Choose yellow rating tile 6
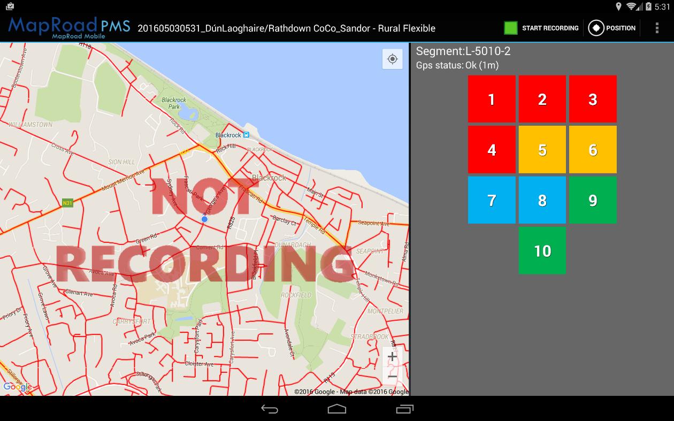Screen dimensions: 674x421 pos(593,150)
